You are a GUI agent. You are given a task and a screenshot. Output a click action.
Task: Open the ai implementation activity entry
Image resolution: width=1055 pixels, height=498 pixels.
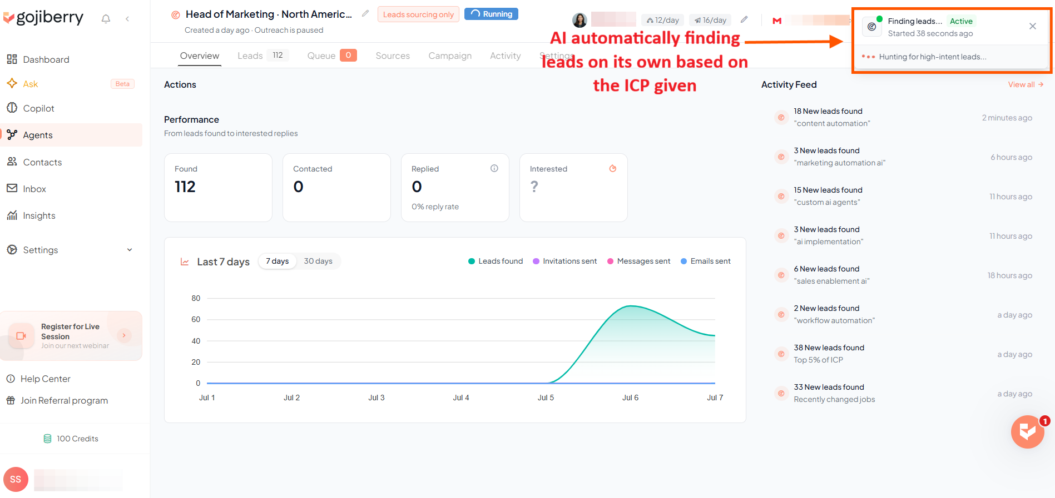904,235
